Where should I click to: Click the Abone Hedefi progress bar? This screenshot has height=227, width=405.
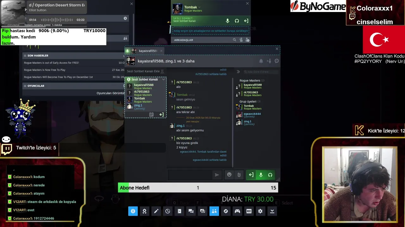click(198, 188)
